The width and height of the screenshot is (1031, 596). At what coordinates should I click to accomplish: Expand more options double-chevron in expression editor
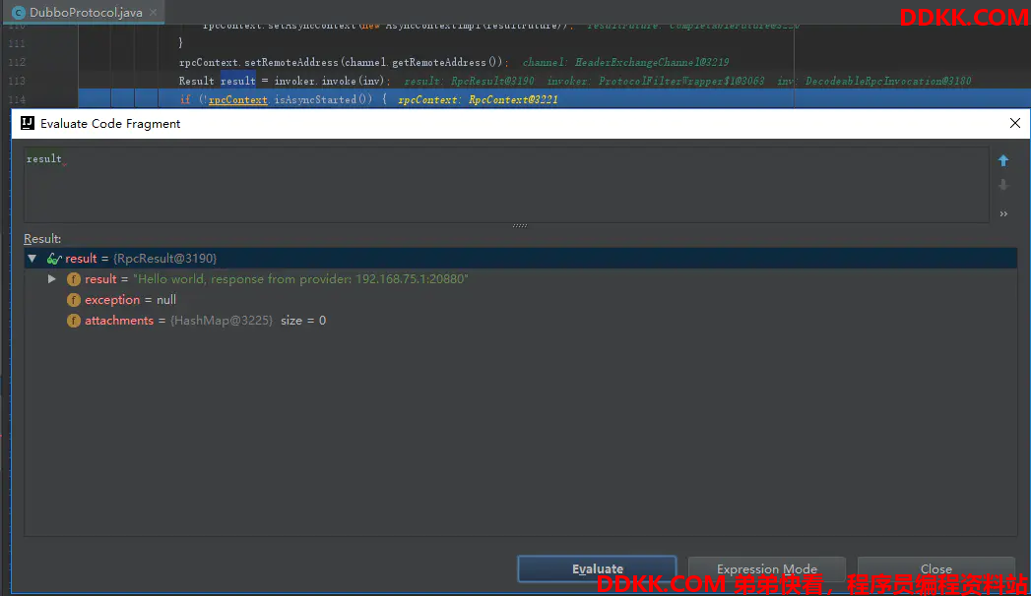coord(1003,214)
